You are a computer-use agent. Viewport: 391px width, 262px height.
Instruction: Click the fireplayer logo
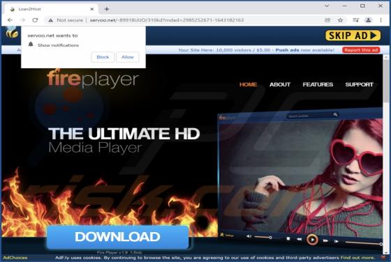point(93,78)
